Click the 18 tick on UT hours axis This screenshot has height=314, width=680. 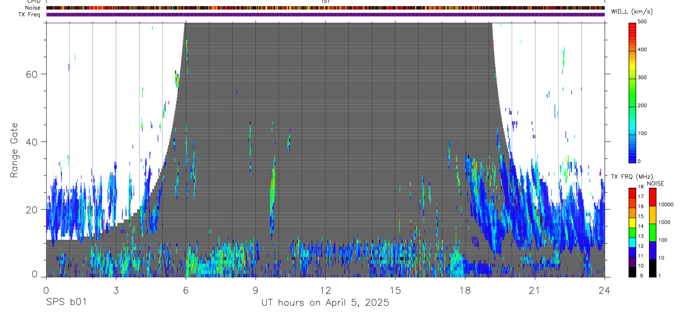[465, 290]
